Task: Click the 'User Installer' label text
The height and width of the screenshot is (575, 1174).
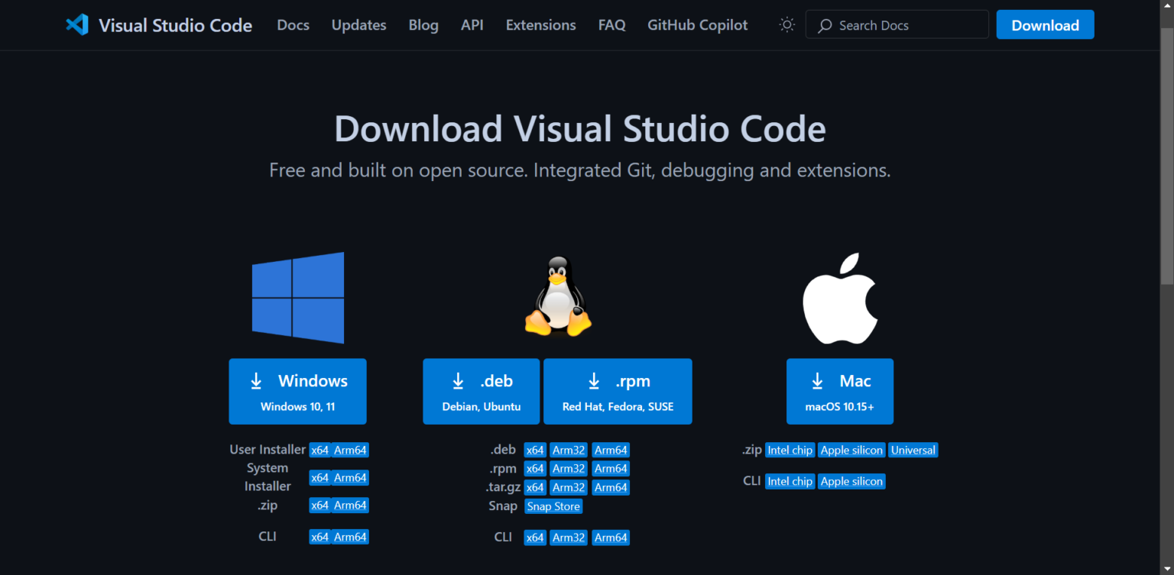Action: click(268, 450)
